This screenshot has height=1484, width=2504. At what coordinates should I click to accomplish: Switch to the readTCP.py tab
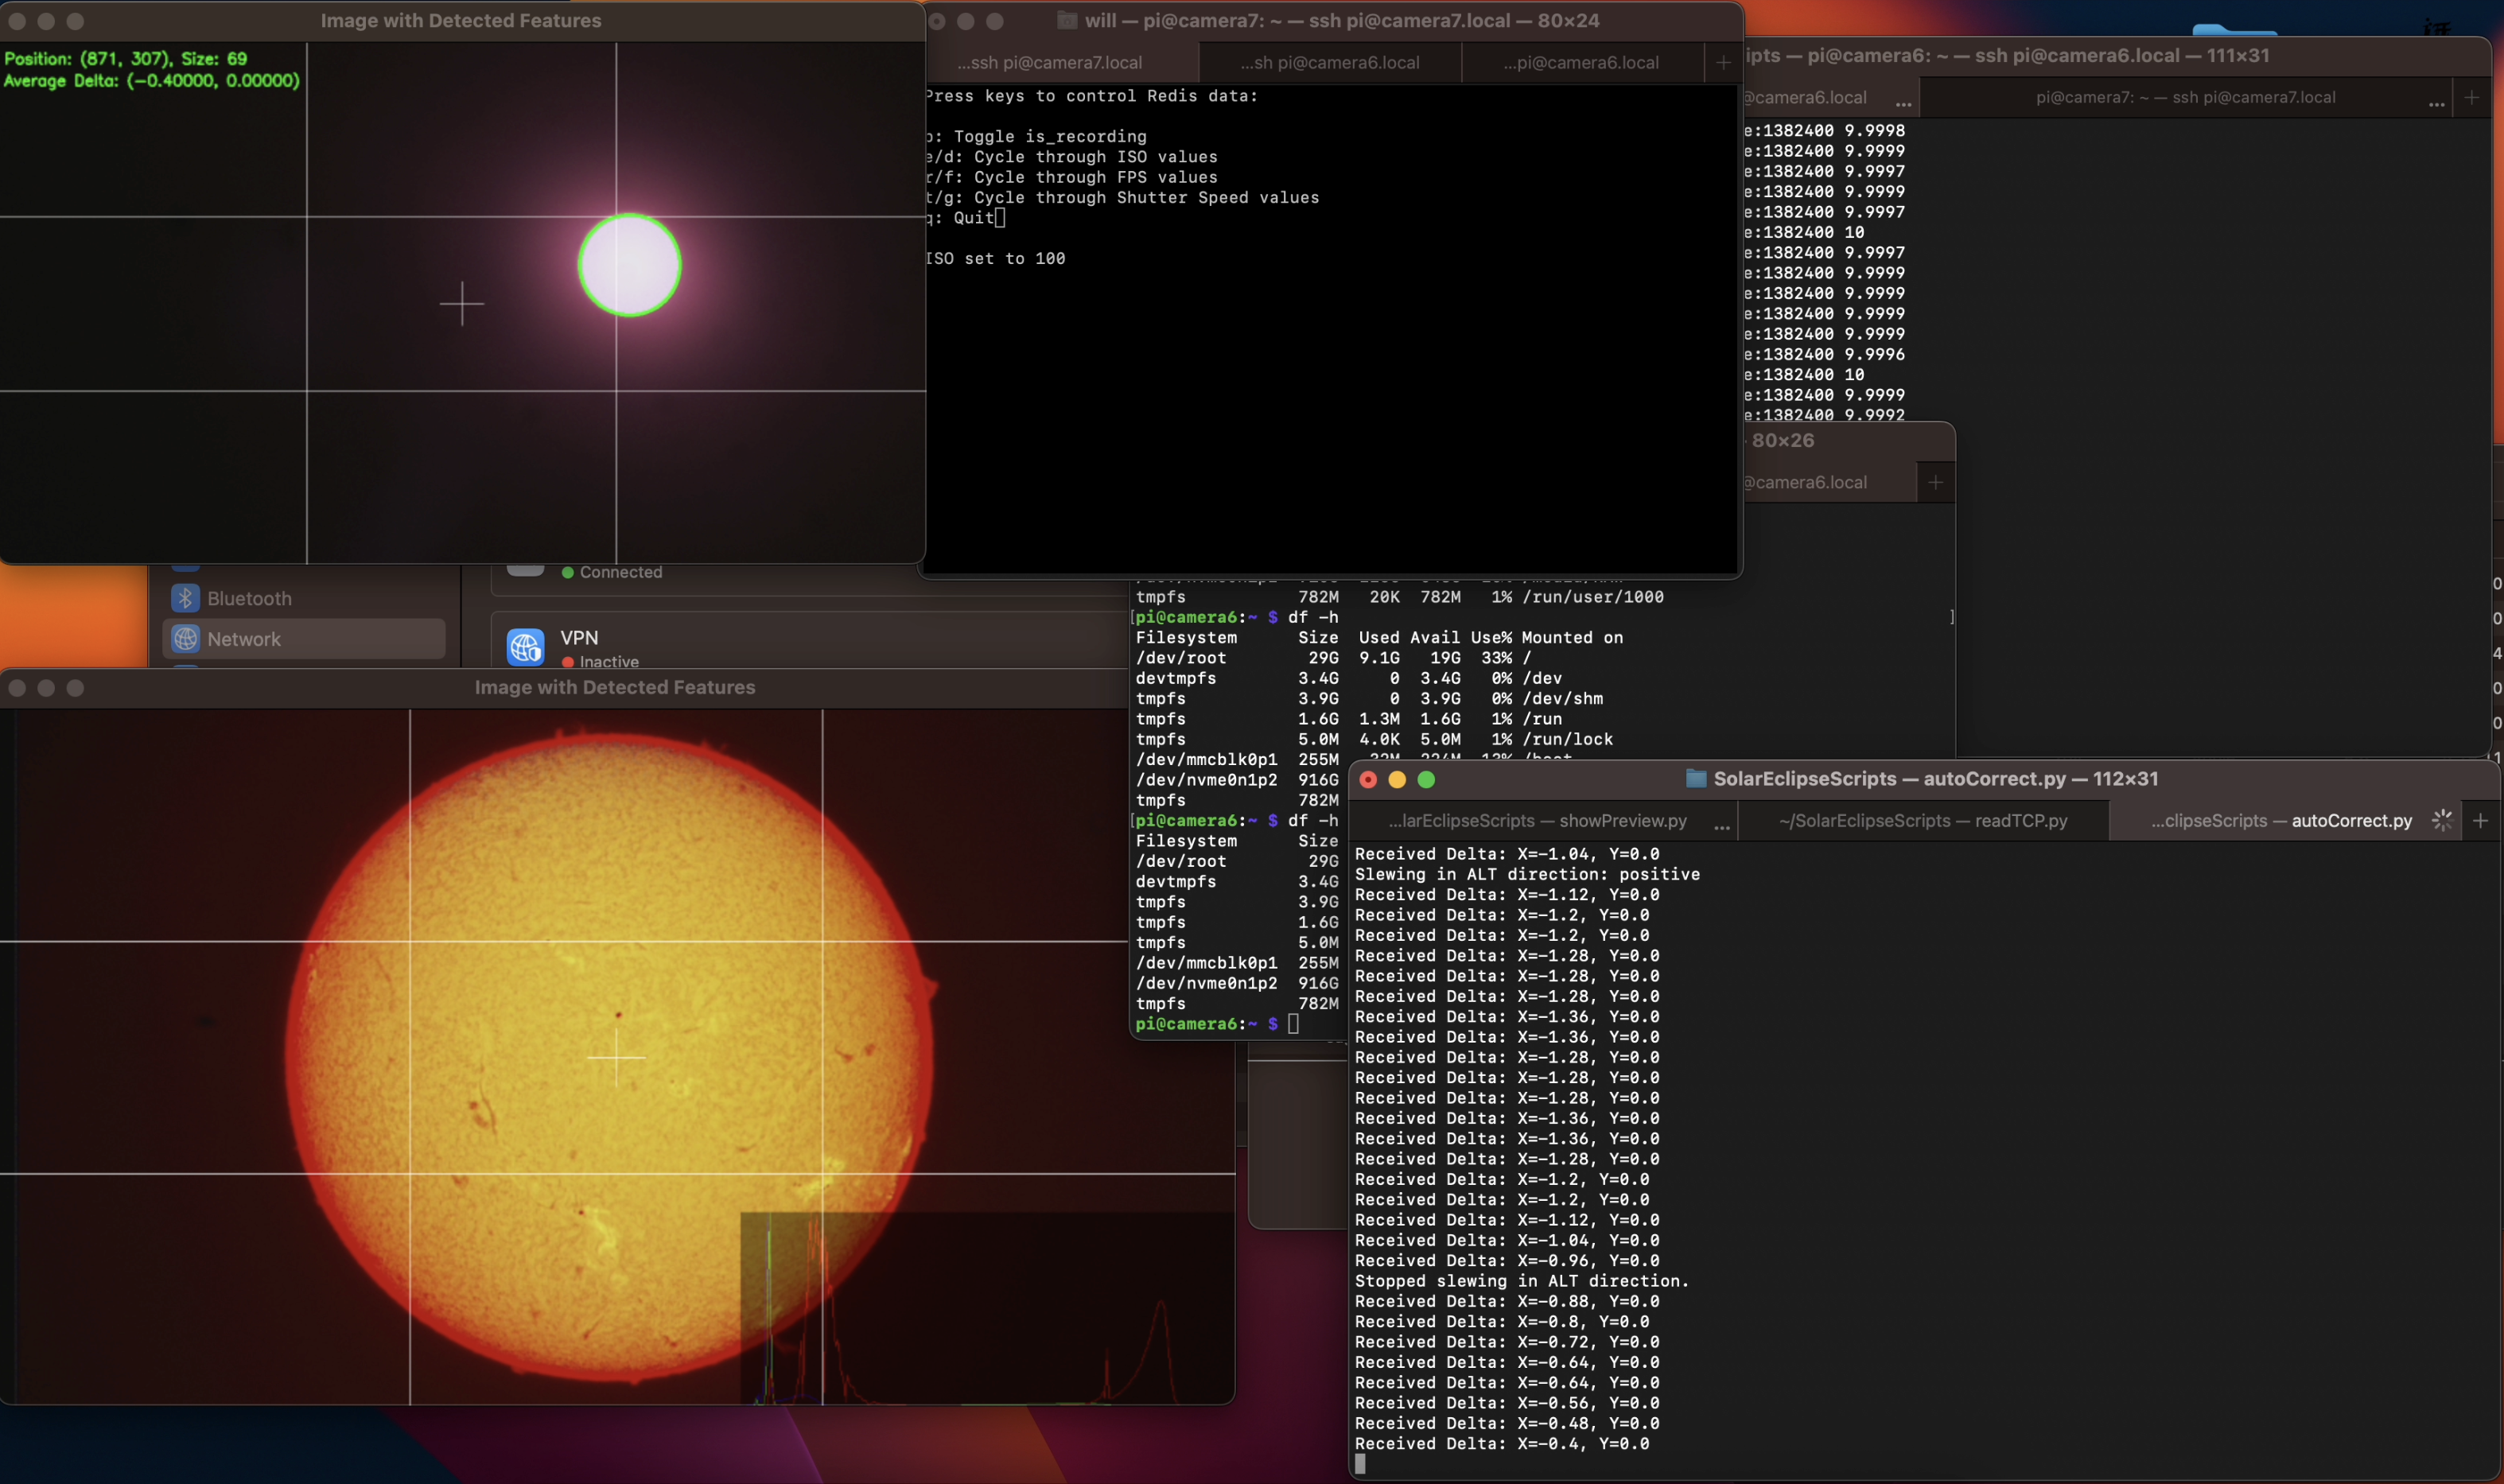click(1922, 821)
